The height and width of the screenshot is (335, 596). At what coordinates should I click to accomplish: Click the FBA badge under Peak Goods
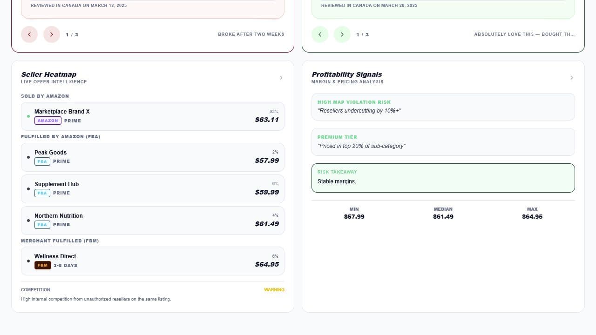click(x=42, y=161)
